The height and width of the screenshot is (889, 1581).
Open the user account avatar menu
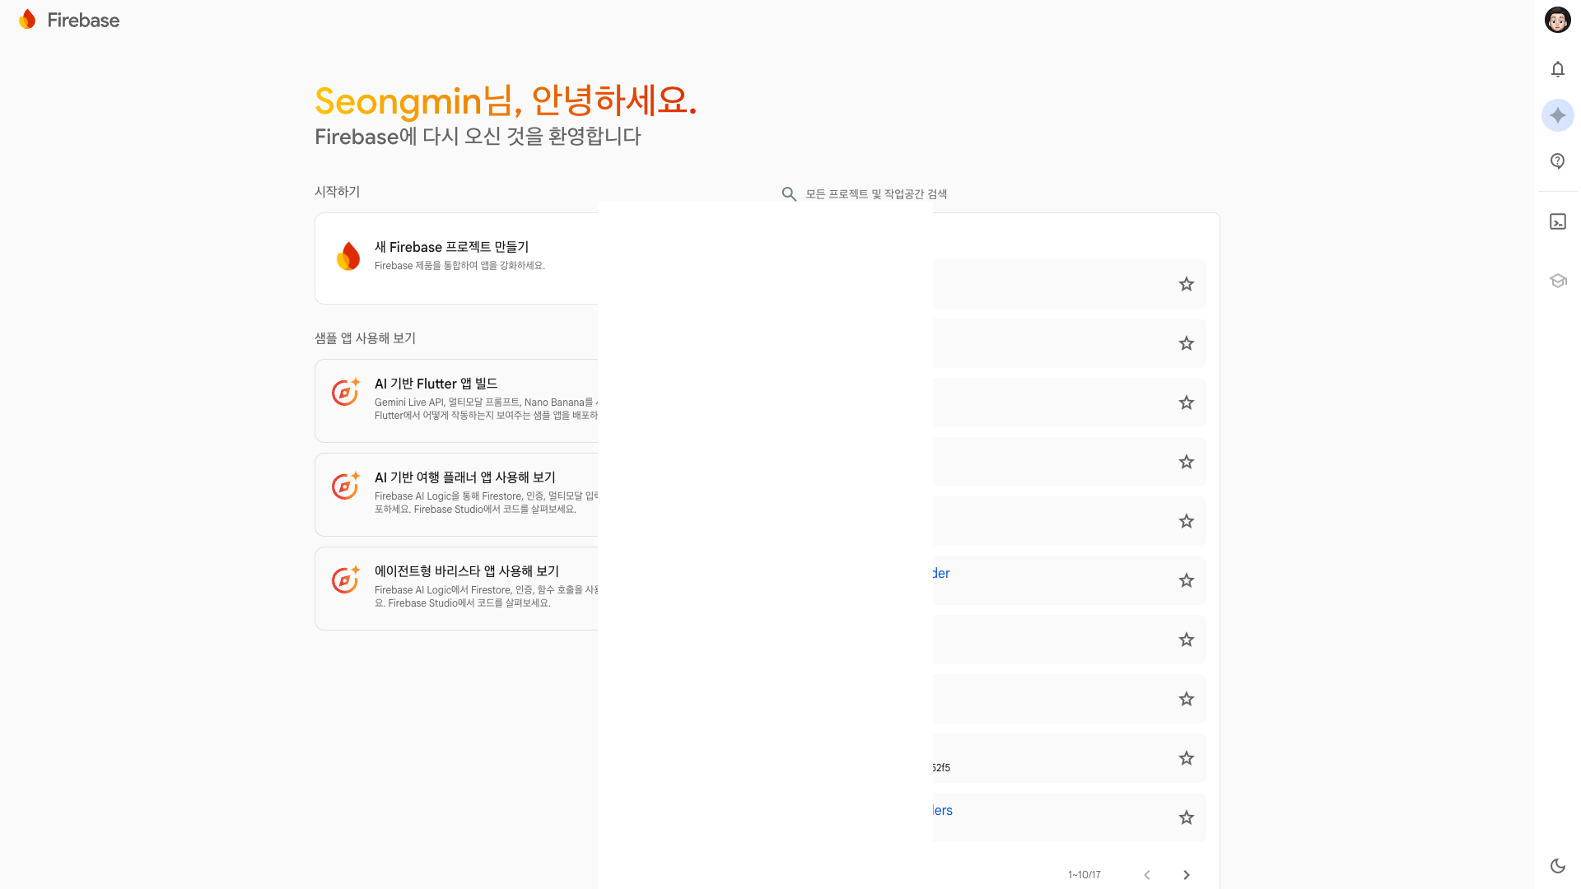1557,20
